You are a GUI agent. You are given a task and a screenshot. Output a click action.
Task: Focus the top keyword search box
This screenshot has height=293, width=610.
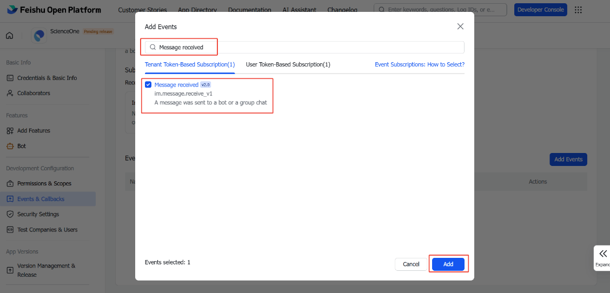click(x=440, y=10)
